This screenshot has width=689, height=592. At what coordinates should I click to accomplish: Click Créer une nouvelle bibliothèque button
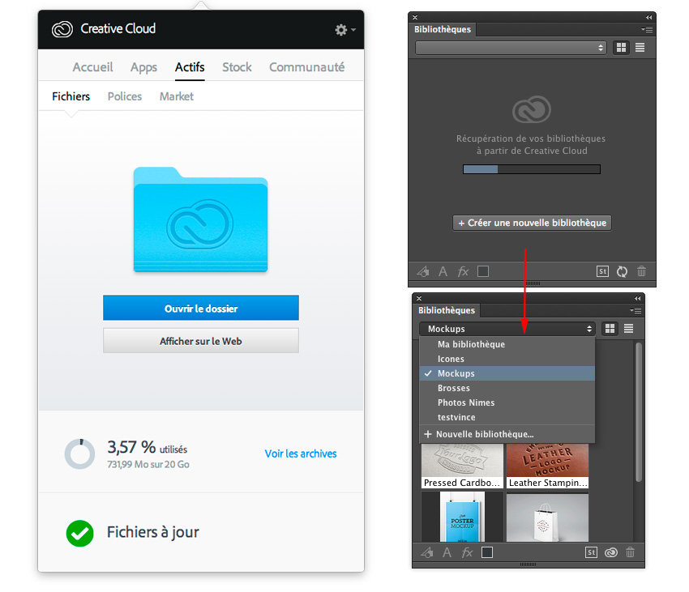pyautogui.click(x=532, y=223)
